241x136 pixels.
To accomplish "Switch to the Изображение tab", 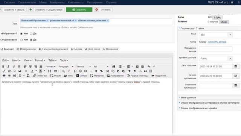I will (26, 49).
